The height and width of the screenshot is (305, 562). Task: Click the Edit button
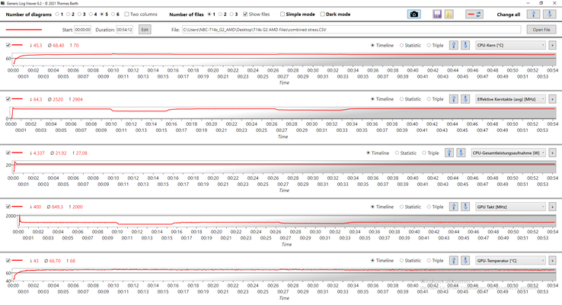145,30
